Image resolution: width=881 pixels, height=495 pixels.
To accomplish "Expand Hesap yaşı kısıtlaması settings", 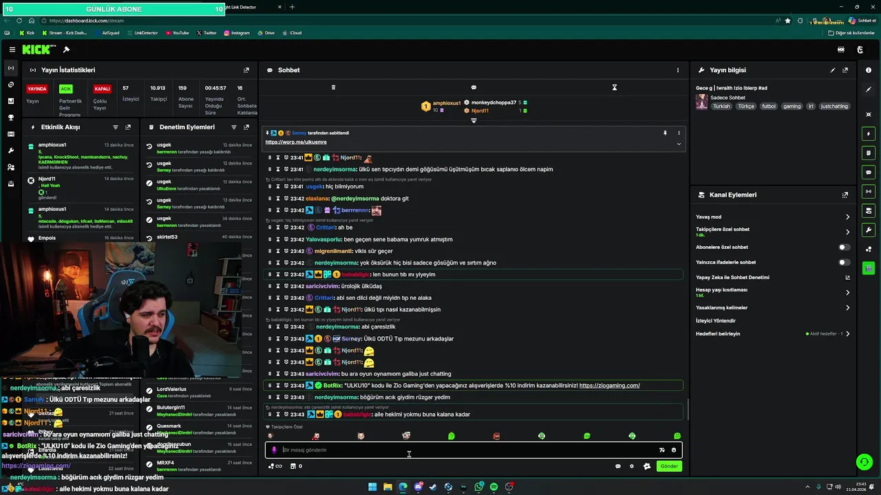I will (x=848, y=292).
